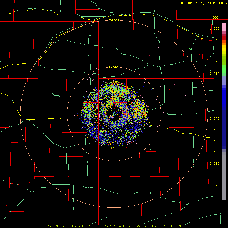Select the 0.253 scale value
228x228 pixels.
coord(215,186)
